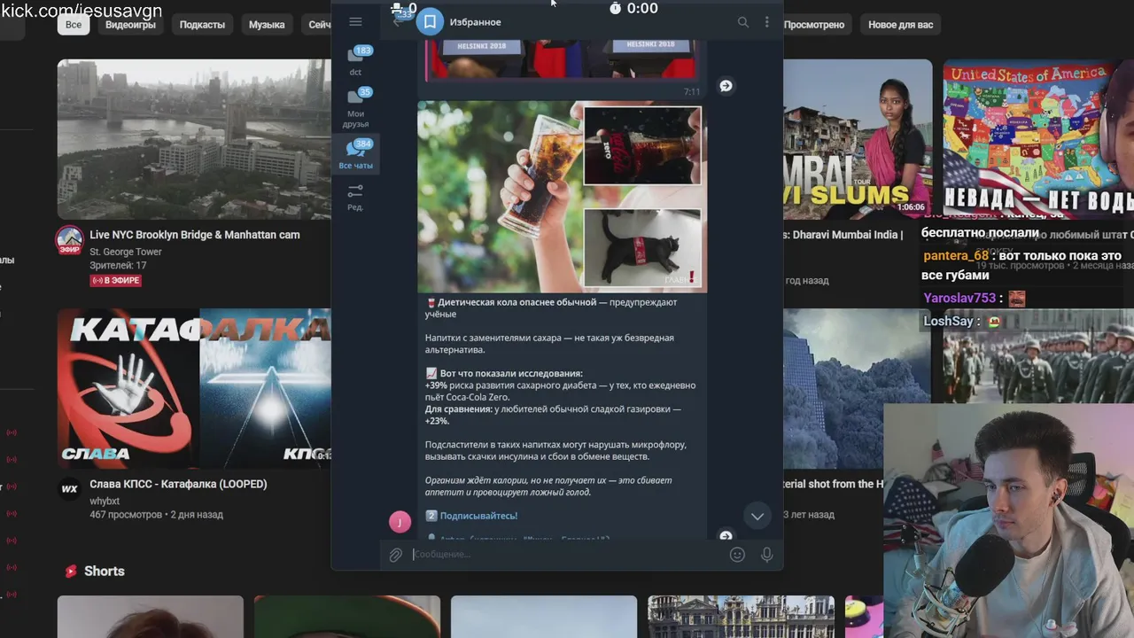This screenshot has width=1134, height=638.
Task: Open Слава КПСС - Катафалка (LOOPED) title
Action: pyautogui.click(x=178, y=484)
